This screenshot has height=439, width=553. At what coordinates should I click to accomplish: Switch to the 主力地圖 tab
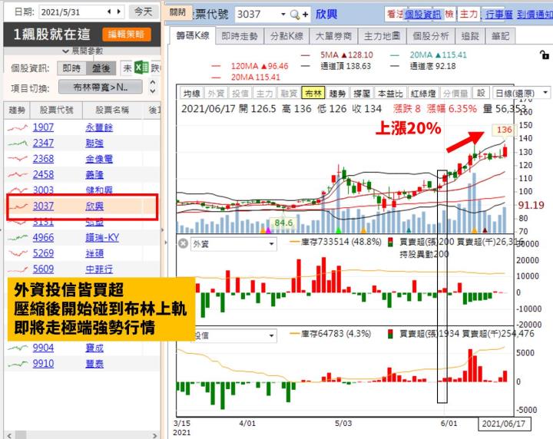[382, 36]
